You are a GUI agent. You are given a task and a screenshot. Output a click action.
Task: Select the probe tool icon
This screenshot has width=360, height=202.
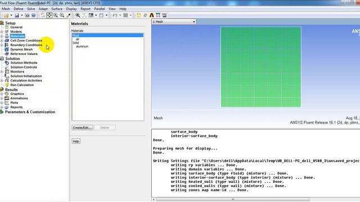coord(69,15)
